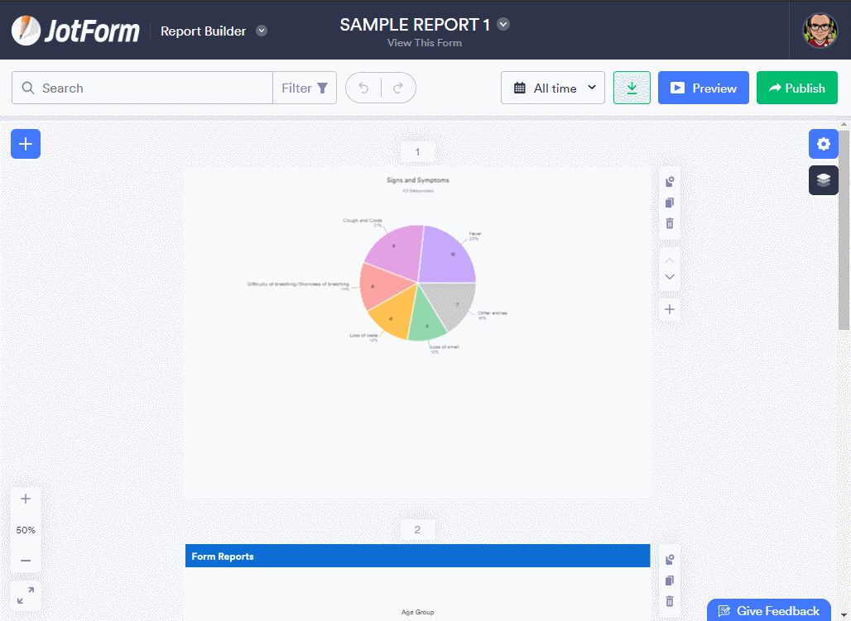Toggle fullscreen with the expand arrows icon
The height and width of the screenshot is (621, 851).
tap(26, 595)
